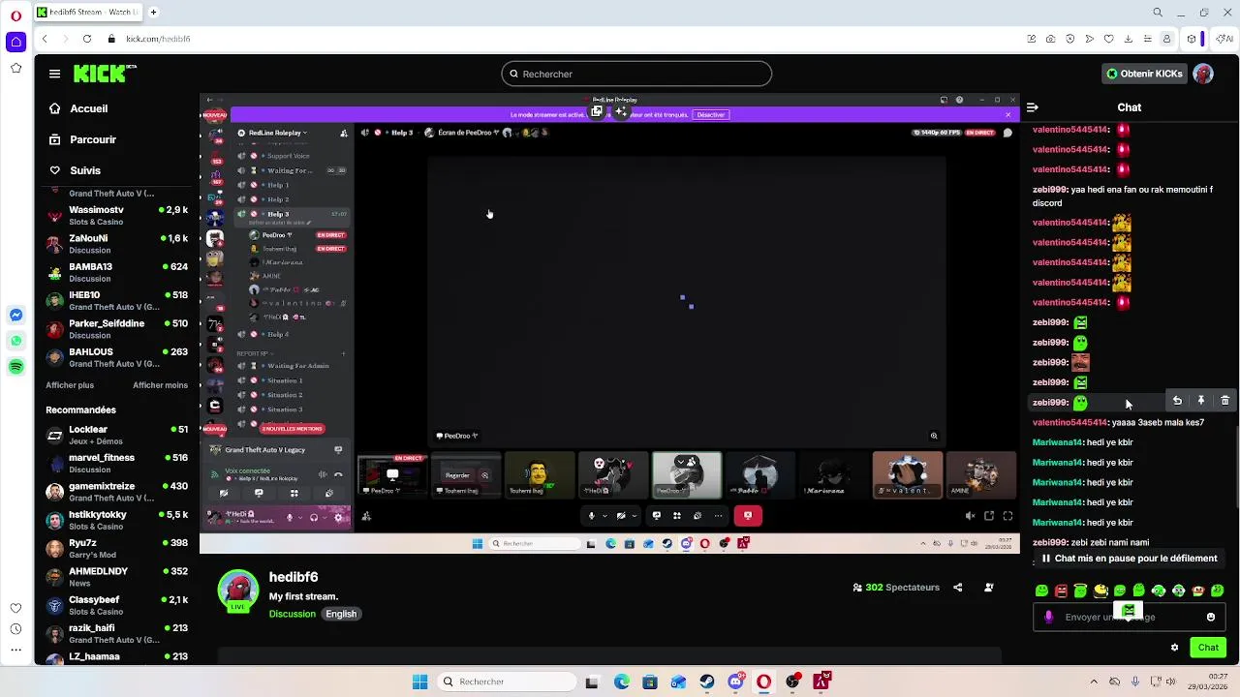Open Microsoft Edge from Windows taskbar
1240x697 pixels.
tap(621, 682)
